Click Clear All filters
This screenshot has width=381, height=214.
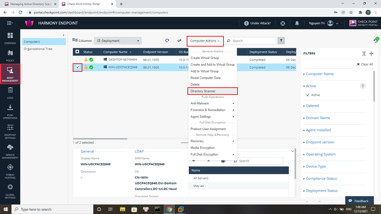tap(365, 64)
